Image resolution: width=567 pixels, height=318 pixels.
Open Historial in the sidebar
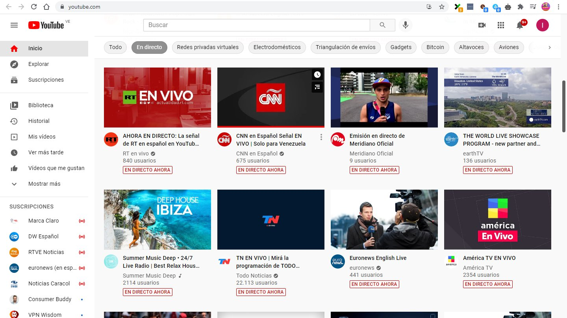44,121
